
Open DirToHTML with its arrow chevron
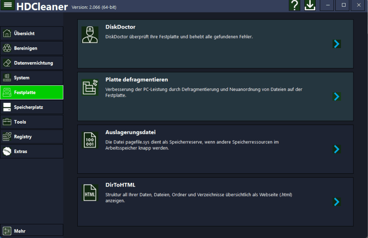(336, 202)
